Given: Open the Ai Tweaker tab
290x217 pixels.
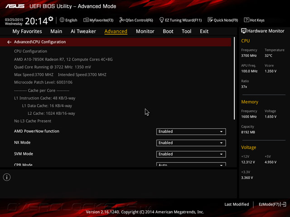Looking at the screenshot, I should (83, 31).
